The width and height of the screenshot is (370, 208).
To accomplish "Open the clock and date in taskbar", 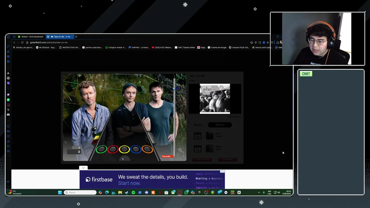I will click(287, 192).
